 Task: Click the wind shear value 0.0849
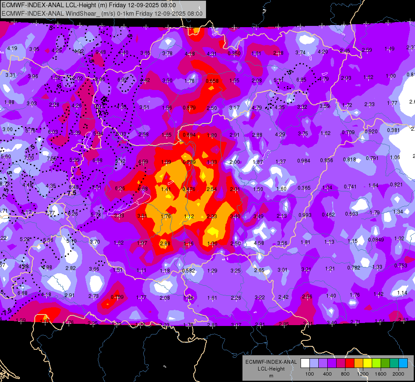(376, 240)
